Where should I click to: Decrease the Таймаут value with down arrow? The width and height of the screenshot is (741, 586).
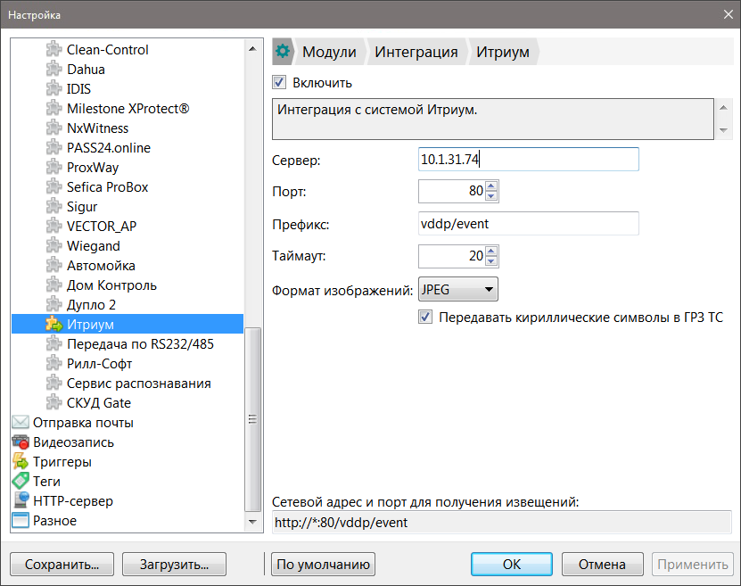click(x=492, y=262)
